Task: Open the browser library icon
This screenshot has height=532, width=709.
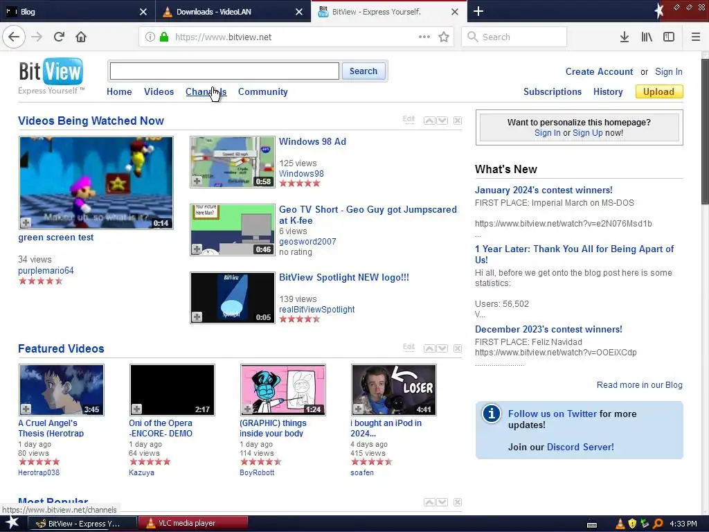Action: pyautogui.click(x=647, y=37)
